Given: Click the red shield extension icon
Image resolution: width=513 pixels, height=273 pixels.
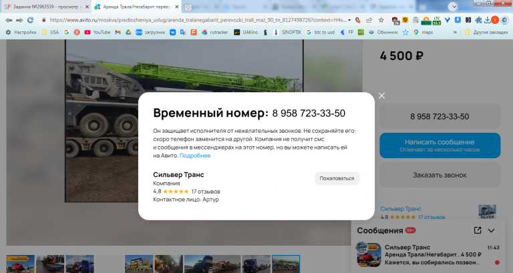Looking at the screenshot, I should click(x=395, y=21).
